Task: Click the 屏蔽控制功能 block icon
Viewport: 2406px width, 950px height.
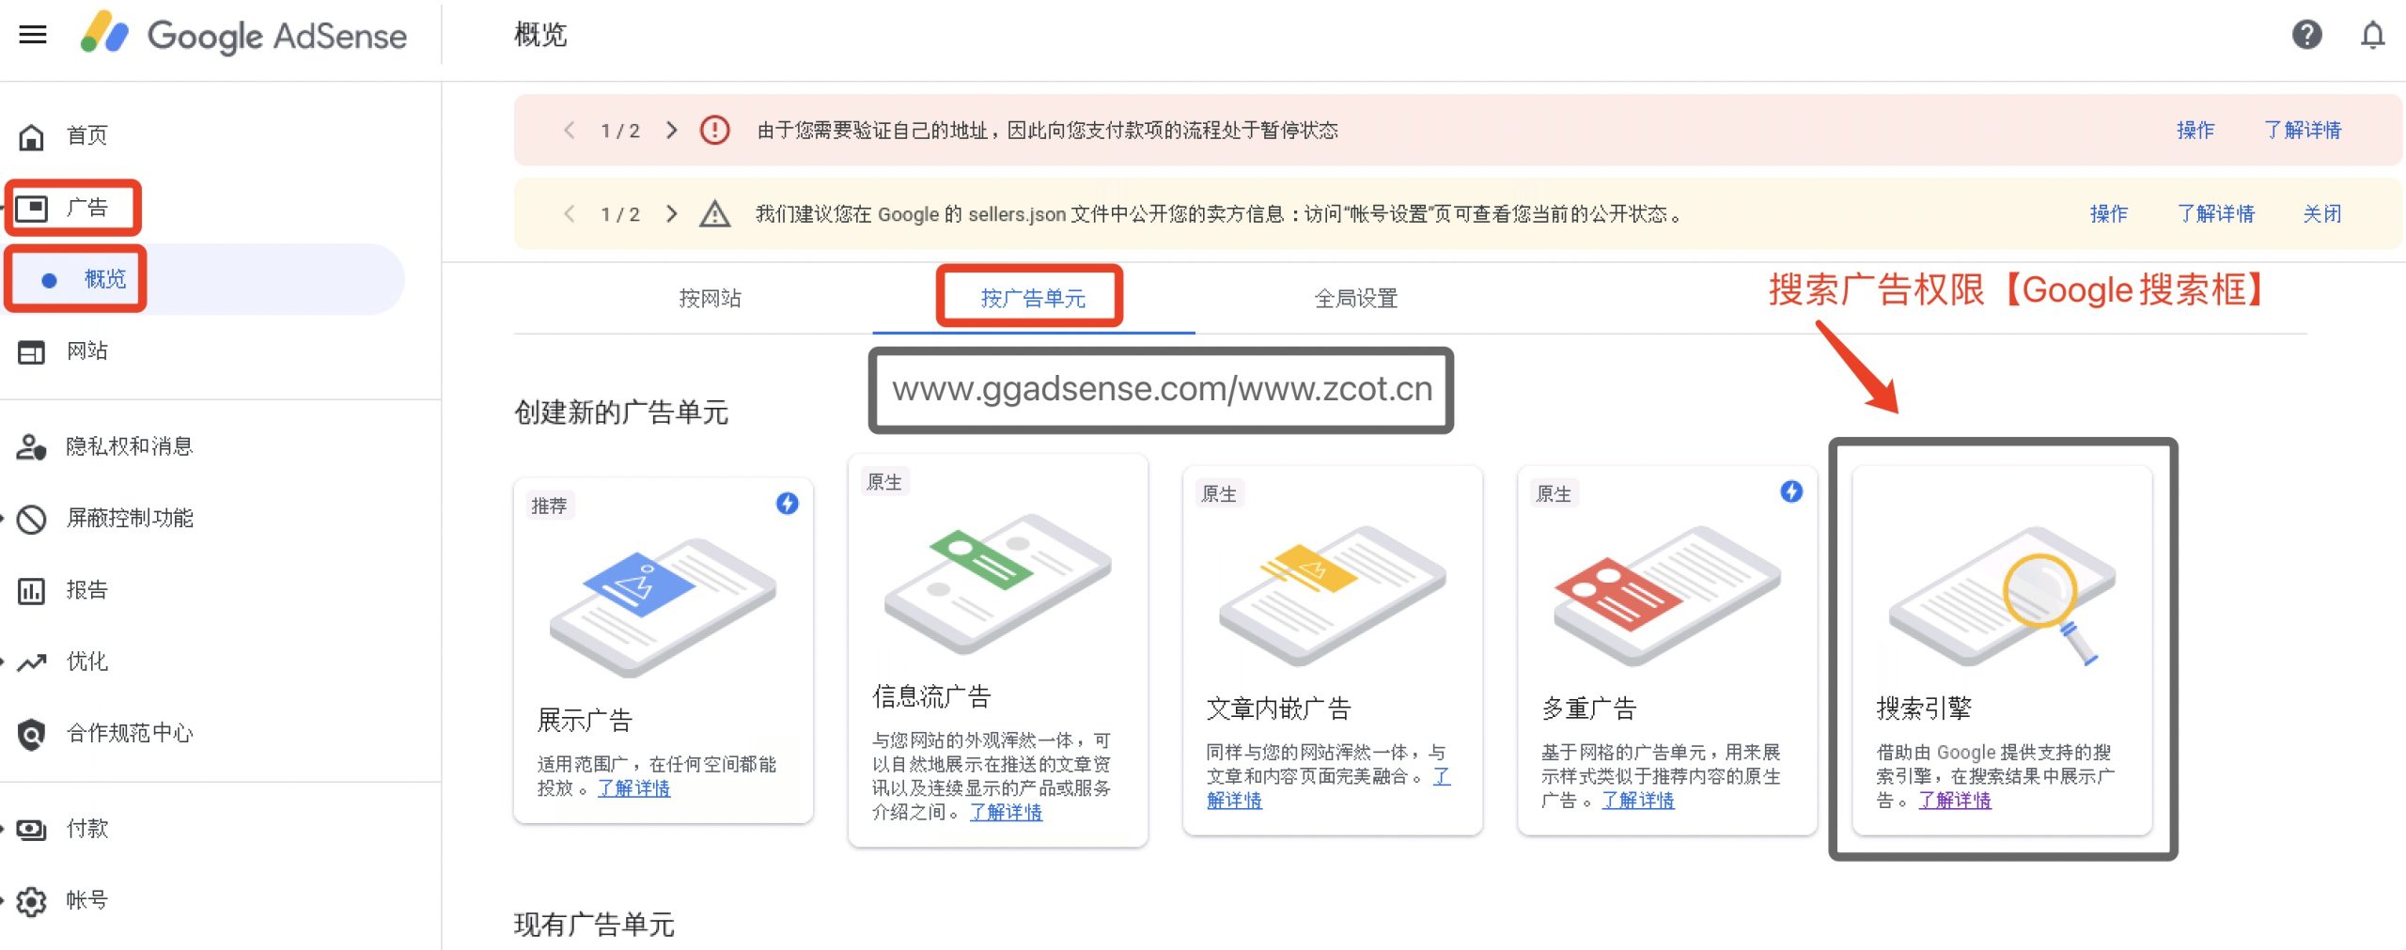Action: [32, 519]
